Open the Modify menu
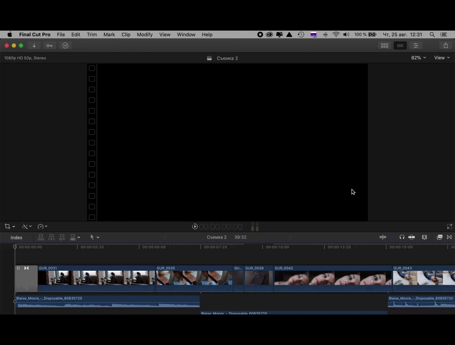Viewport: 455px width, 345px height. click(145, 34)
